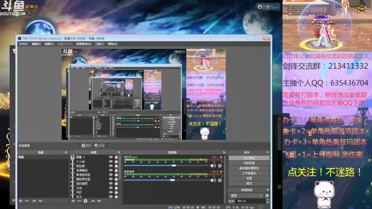This screenshot has width=372, height=209.
Task: Open the 工具(T) menu
Action: [100, 44]
